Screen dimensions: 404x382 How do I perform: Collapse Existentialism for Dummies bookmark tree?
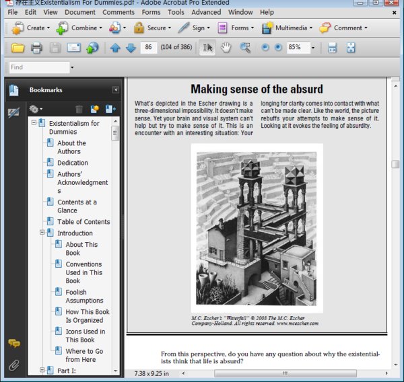(34, 122)
